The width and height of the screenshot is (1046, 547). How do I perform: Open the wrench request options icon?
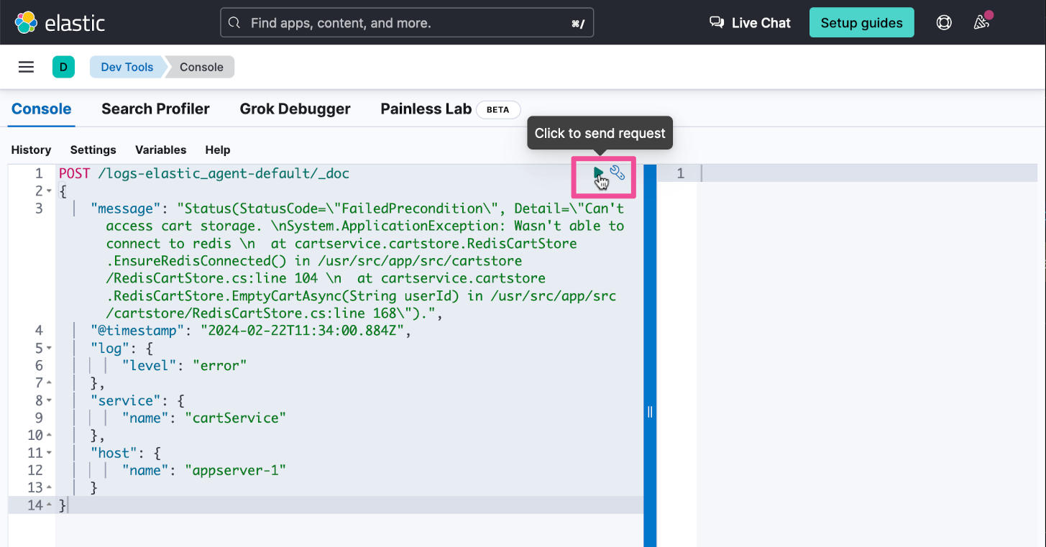[618, 173]
